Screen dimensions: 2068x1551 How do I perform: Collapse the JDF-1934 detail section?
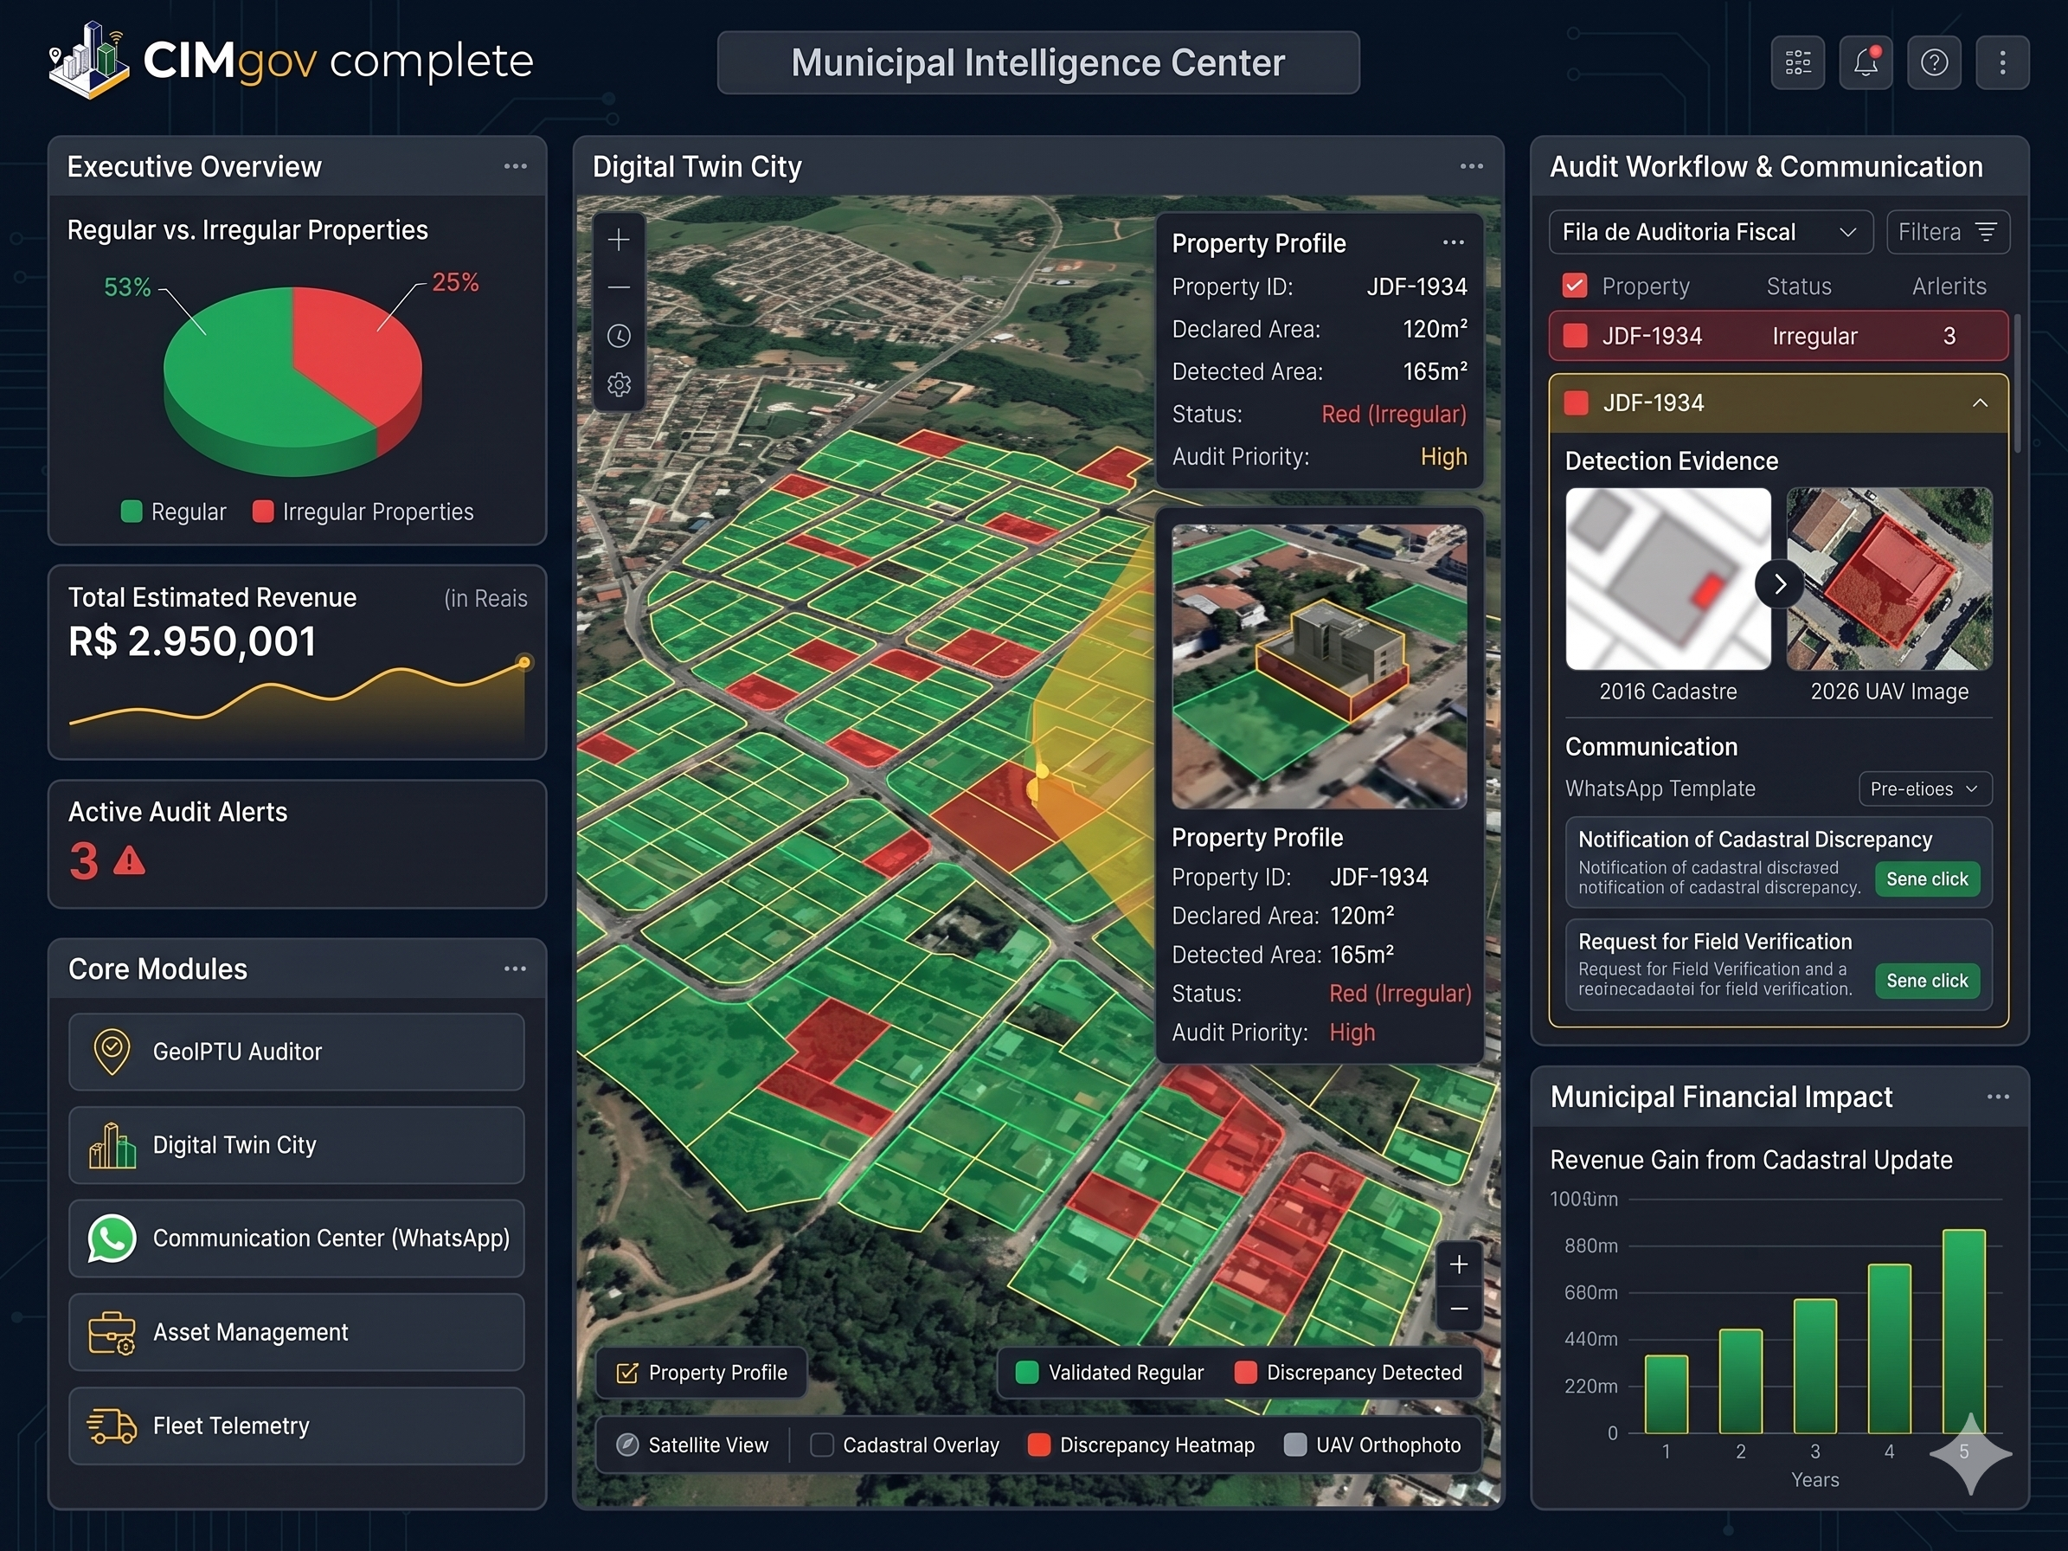point(1979,403)
